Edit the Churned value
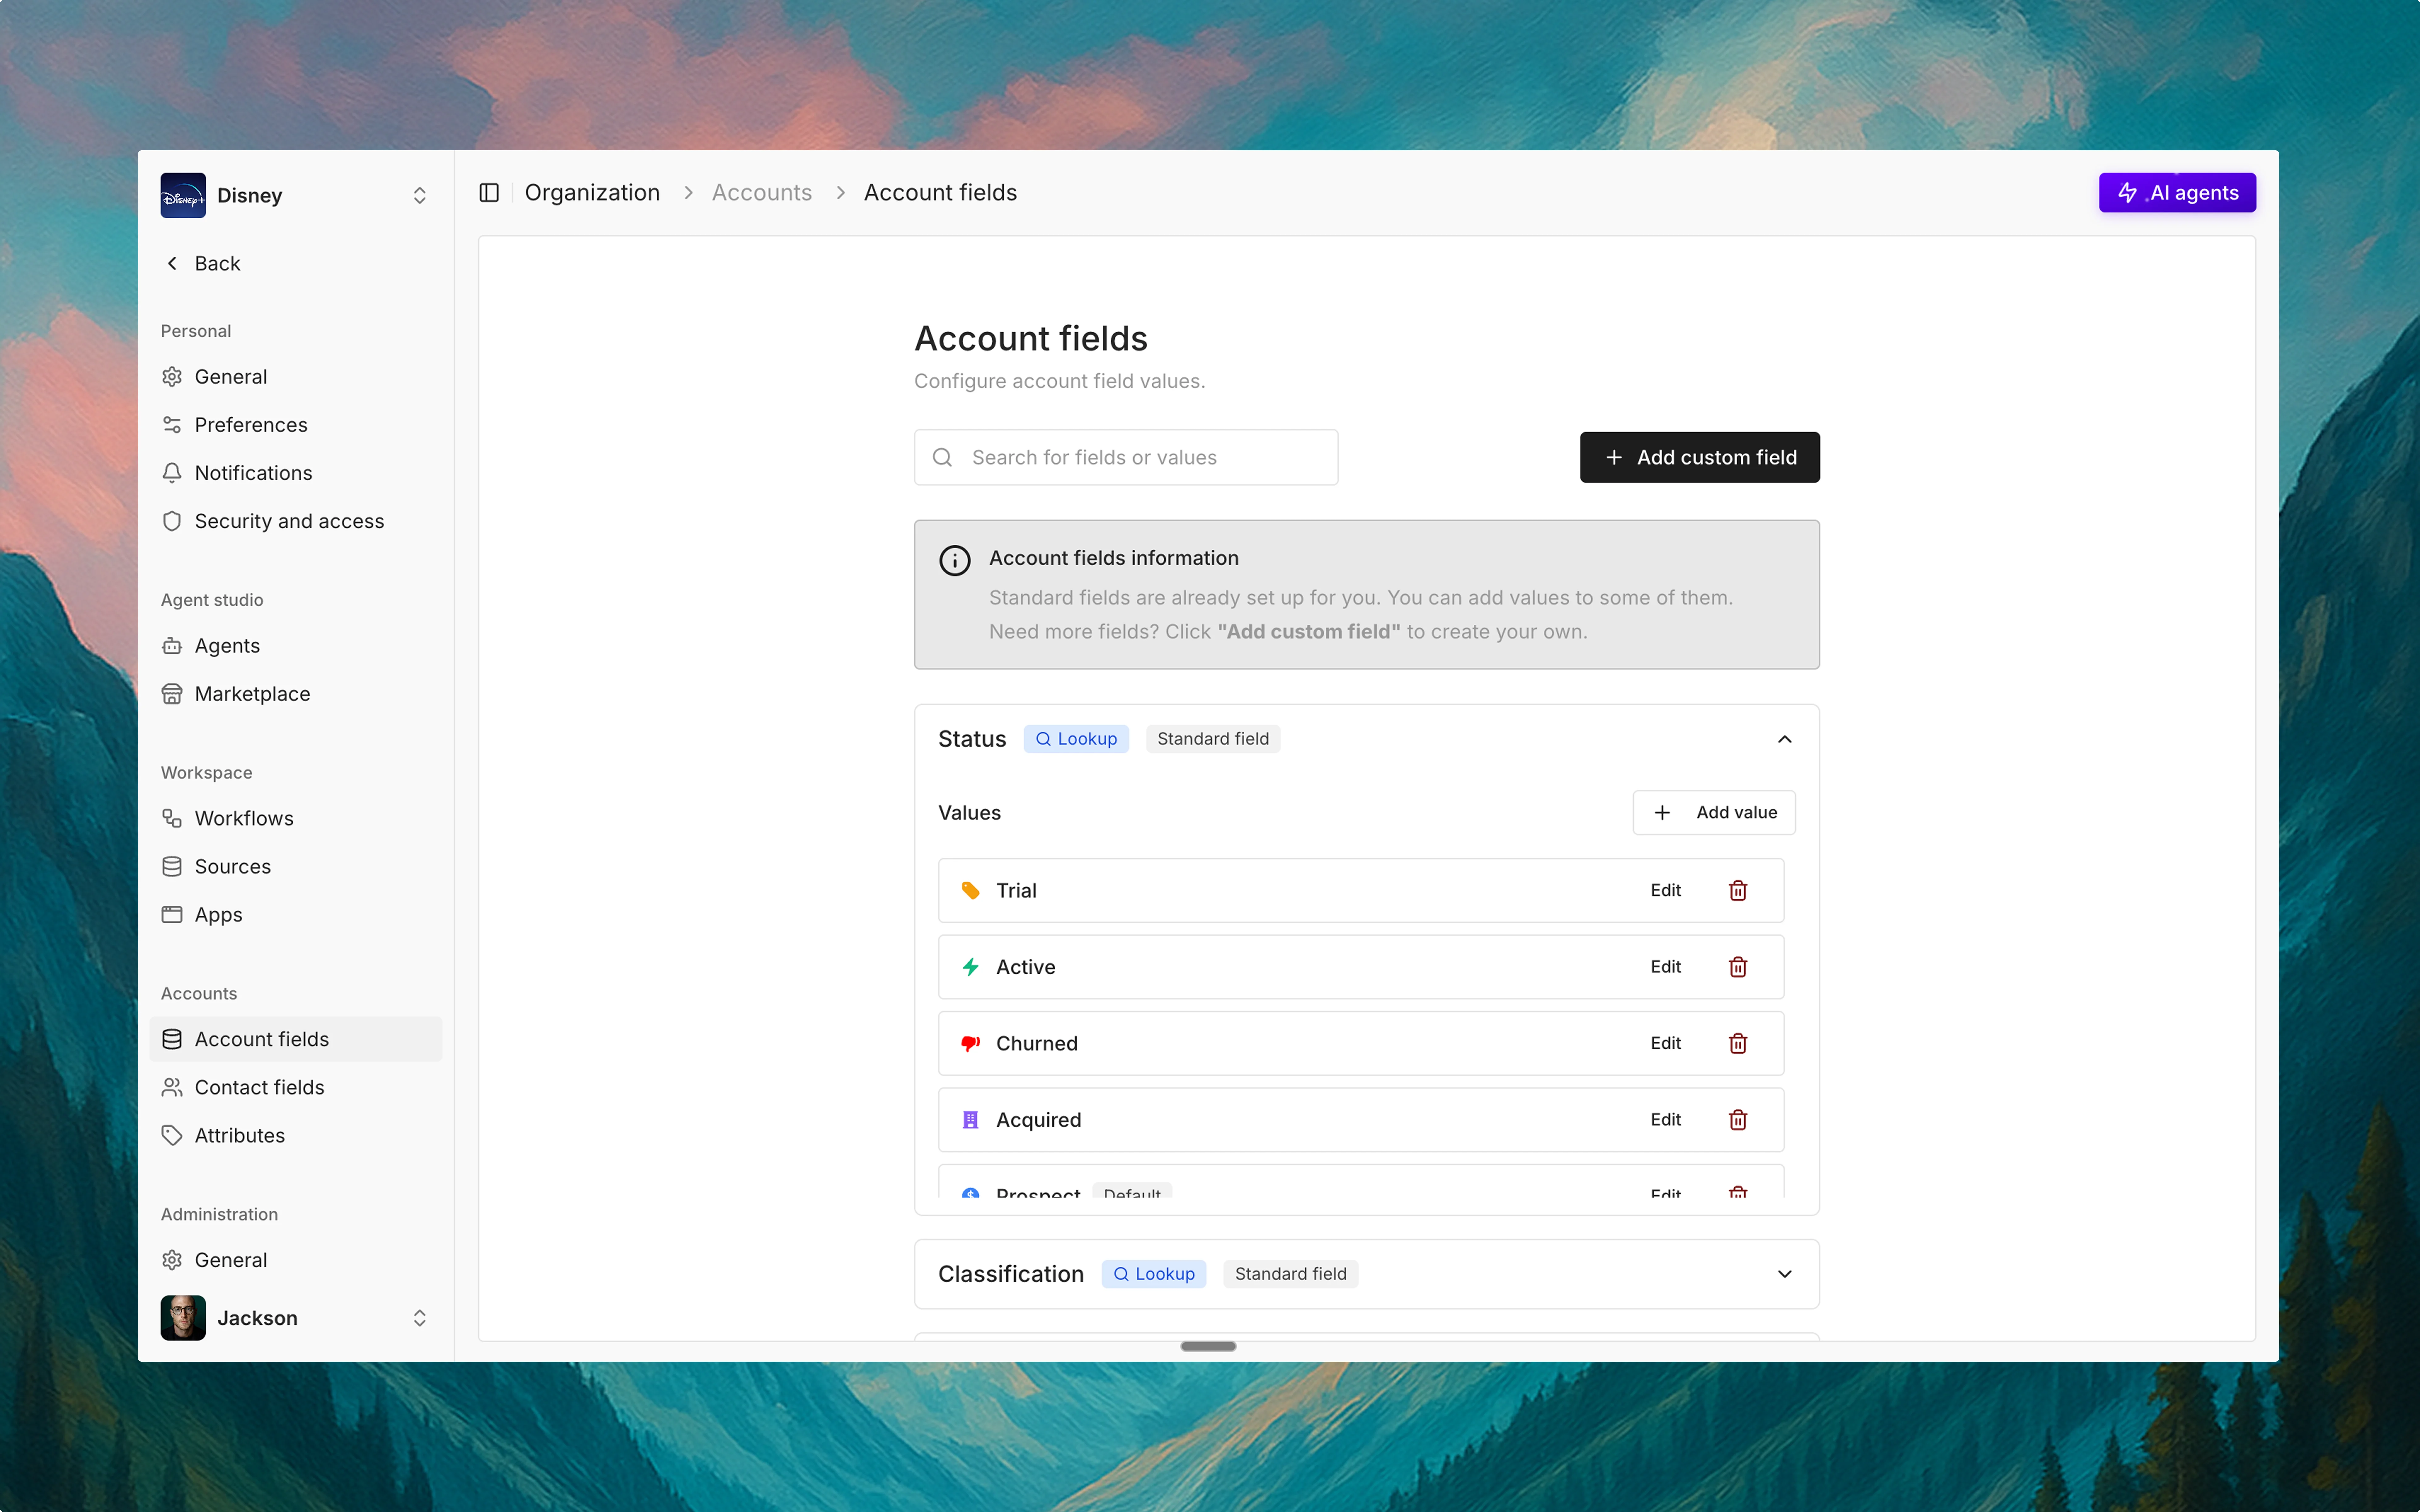Image resolution: width=2420 pixels, height=1512 pixels. click(x=1666, y=1043)
